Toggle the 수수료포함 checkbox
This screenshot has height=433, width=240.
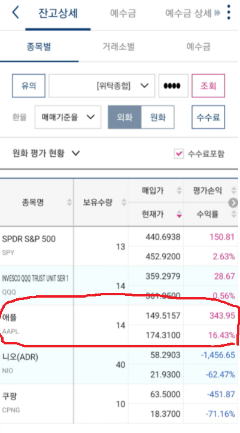pyautogui.click(x=179, y=153)
